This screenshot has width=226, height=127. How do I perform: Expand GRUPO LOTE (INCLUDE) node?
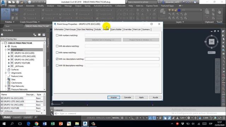click(9, 56)
